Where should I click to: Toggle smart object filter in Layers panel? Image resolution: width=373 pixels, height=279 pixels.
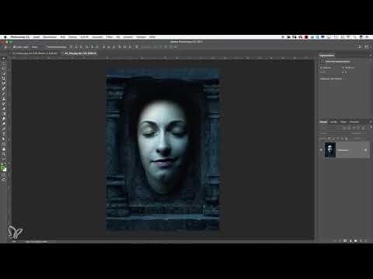click(x=363, y=128)
